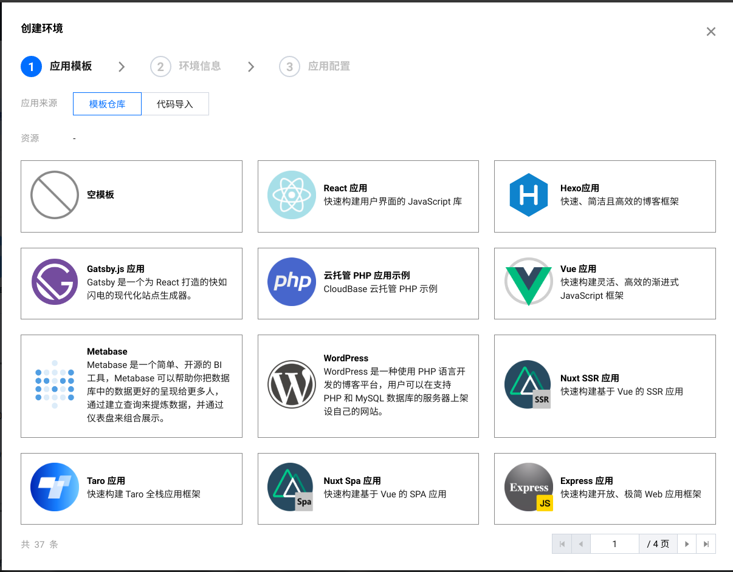Screen dimensions: 733x572
Task: Choose the React 应用 template title
Action: pos(345,188)
